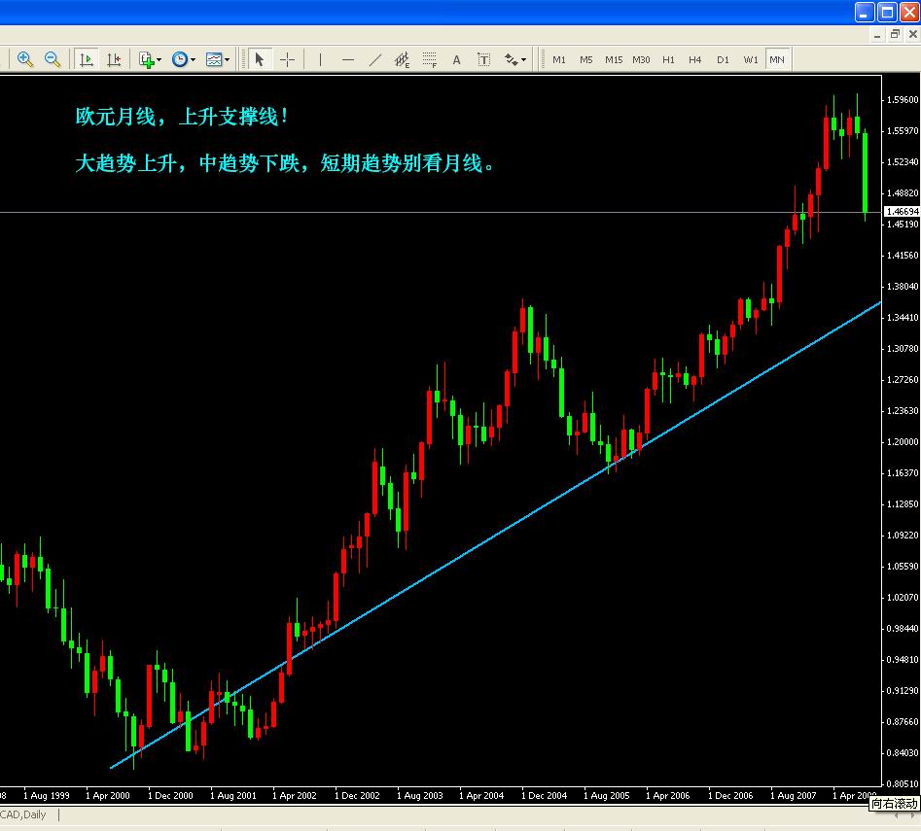Close the inner chart window
This screenshot has width=921, height=831.
913,35
